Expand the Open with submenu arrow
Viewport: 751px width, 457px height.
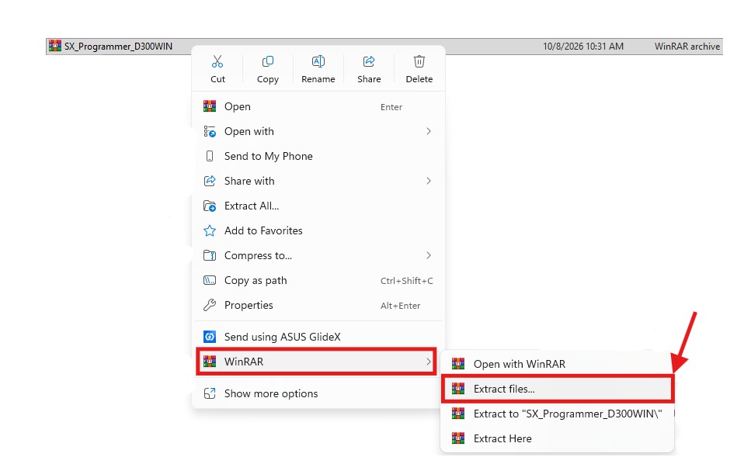[x=429, y=131]
